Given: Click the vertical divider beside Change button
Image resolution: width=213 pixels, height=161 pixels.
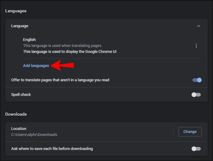Looking at the screenshot, I should point(173,132).
